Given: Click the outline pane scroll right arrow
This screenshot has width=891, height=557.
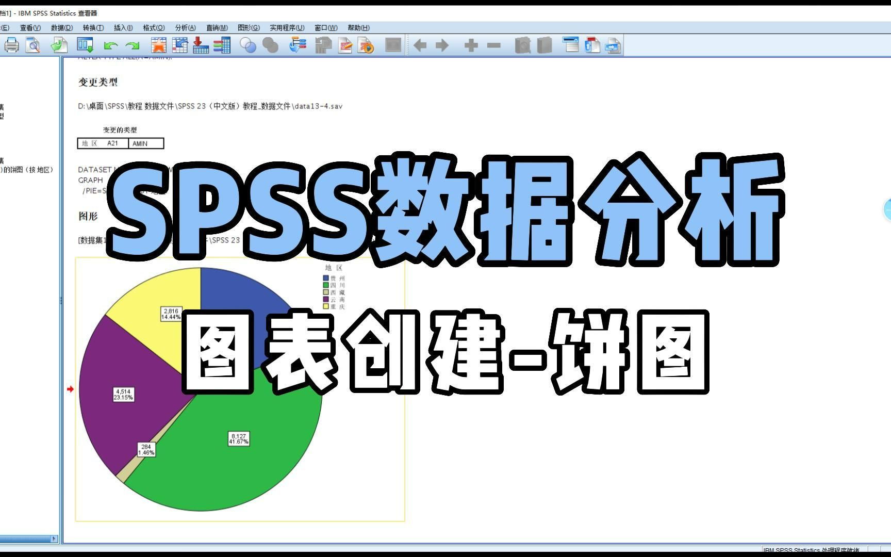Looking at the screenshot, I should tap(54, 538).
